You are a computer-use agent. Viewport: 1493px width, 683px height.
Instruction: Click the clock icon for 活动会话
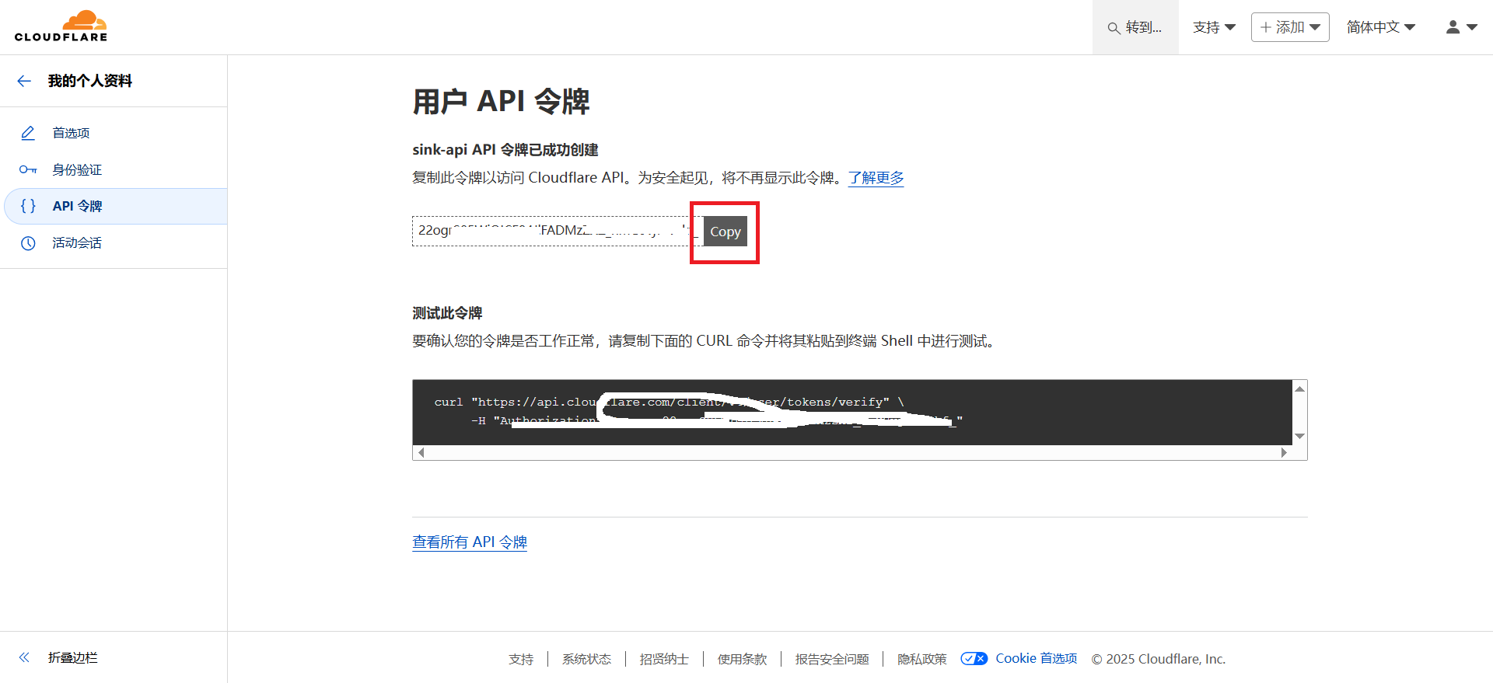click(28, 243)
